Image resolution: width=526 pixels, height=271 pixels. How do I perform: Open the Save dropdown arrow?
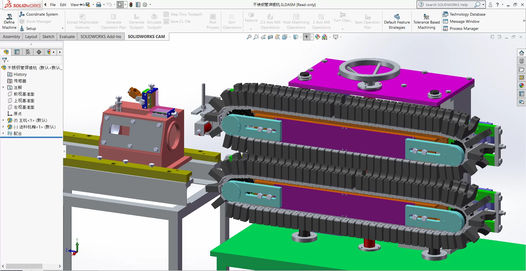pyautogui.click(x=93, y=5)
